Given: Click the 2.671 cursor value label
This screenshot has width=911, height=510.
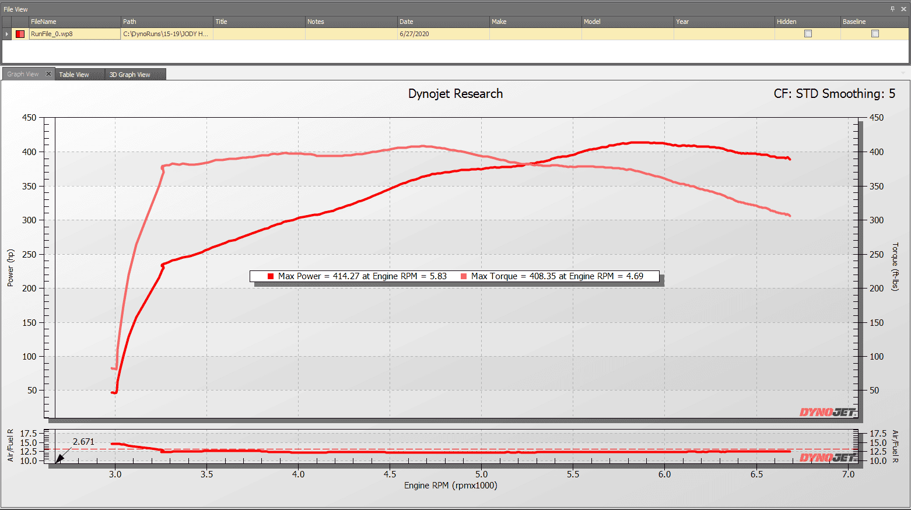Looking at the screenshot, I should pos(83,442).
